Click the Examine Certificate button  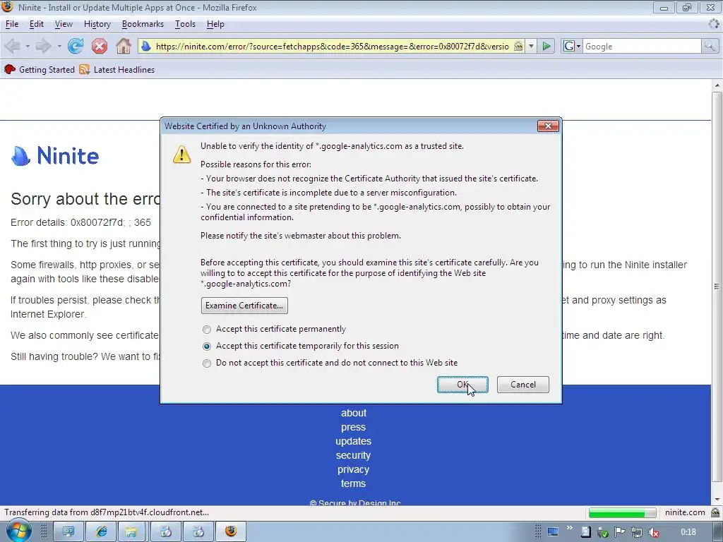244,306
